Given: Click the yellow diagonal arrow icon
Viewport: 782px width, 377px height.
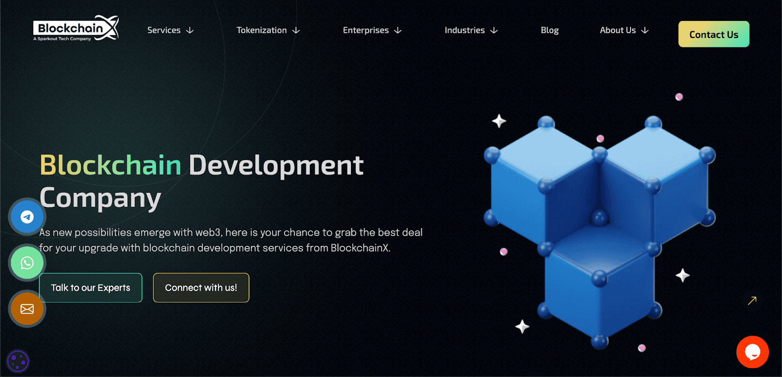Looking at the screenshot, I should pyautogui.click(x=752, y=300).
